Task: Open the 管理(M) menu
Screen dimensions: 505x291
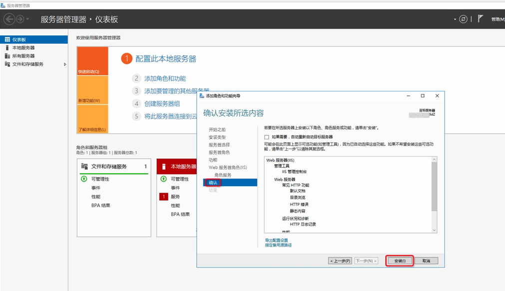Action: tap(498, 19)
